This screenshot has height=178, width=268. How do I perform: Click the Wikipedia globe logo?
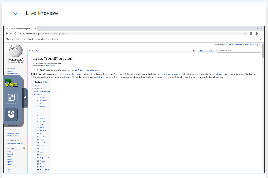pos(16,51)
